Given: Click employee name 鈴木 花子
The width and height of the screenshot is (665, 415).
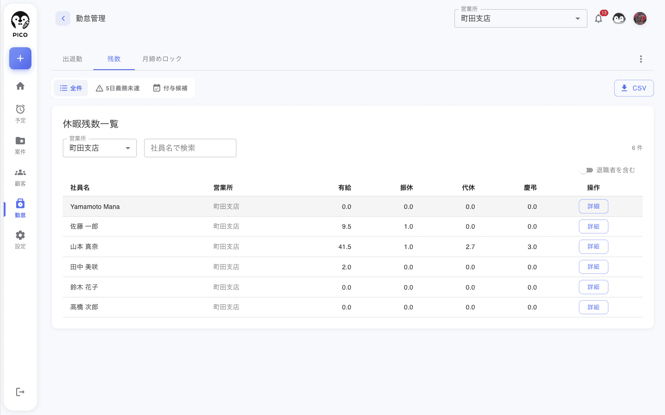Looking at the screenshot, I should pos(84,287).
